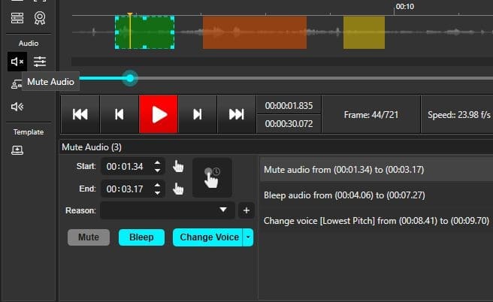The image size is (493, 302).
Task: Click the speaker with sound waves icon
Action: point(17,107)
